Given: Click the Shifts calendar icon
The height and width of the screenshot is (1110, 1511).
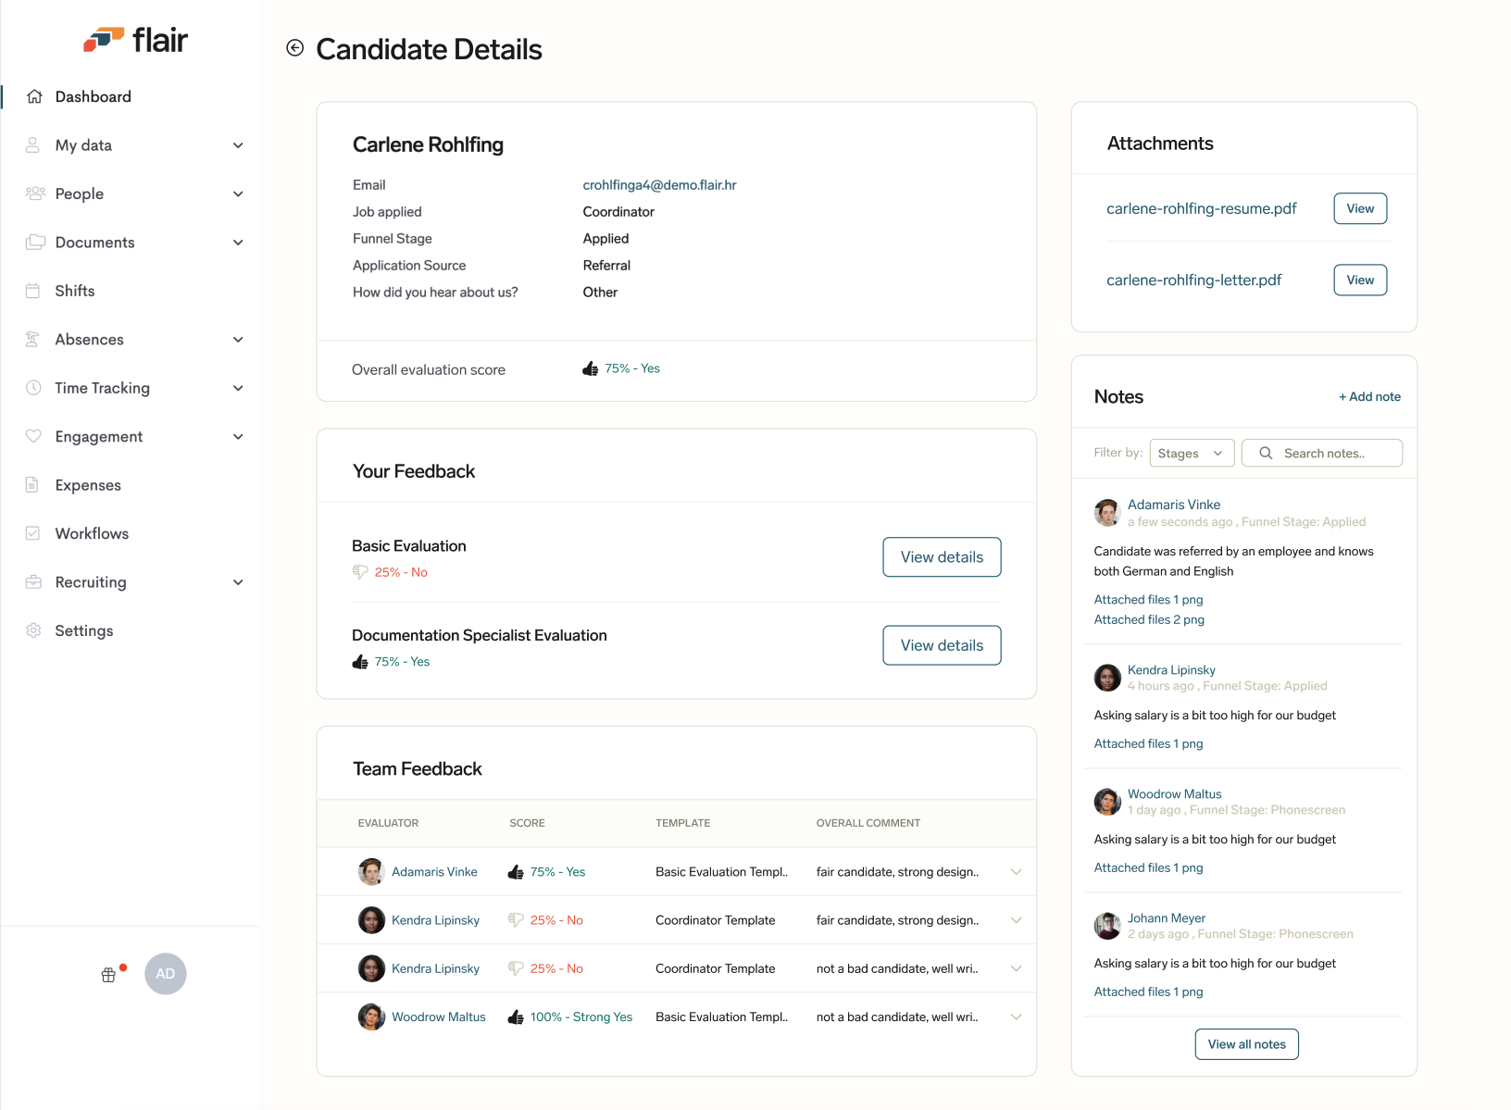Looking at the screenshot, I should click(33, 291).
